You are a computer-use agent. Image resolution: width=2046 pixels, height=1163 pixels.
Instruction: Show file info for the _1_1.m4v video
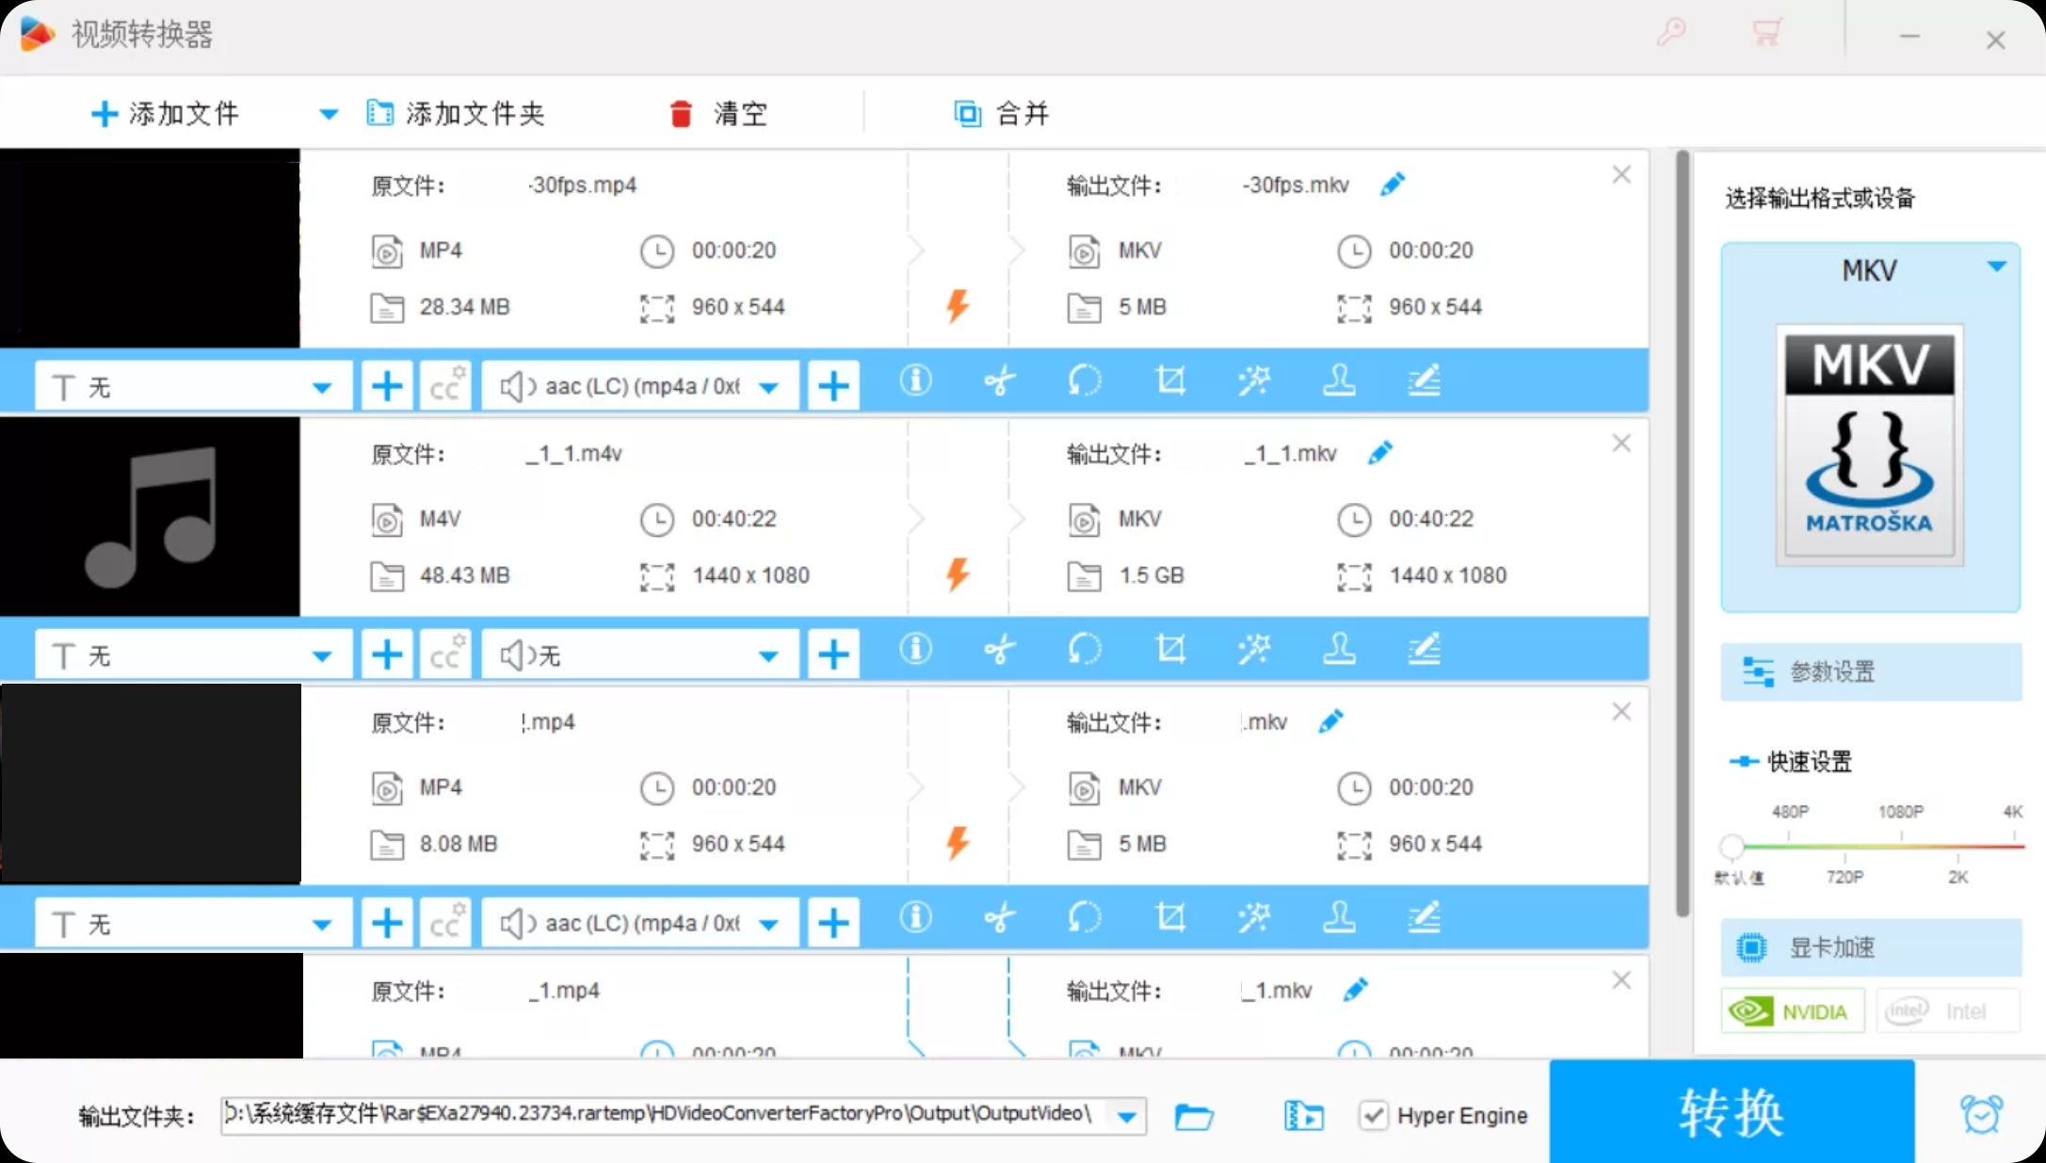915,650
